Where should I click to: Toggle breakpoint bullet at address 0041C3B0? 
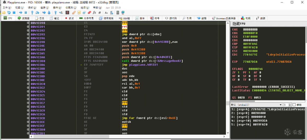click(28, 61)
